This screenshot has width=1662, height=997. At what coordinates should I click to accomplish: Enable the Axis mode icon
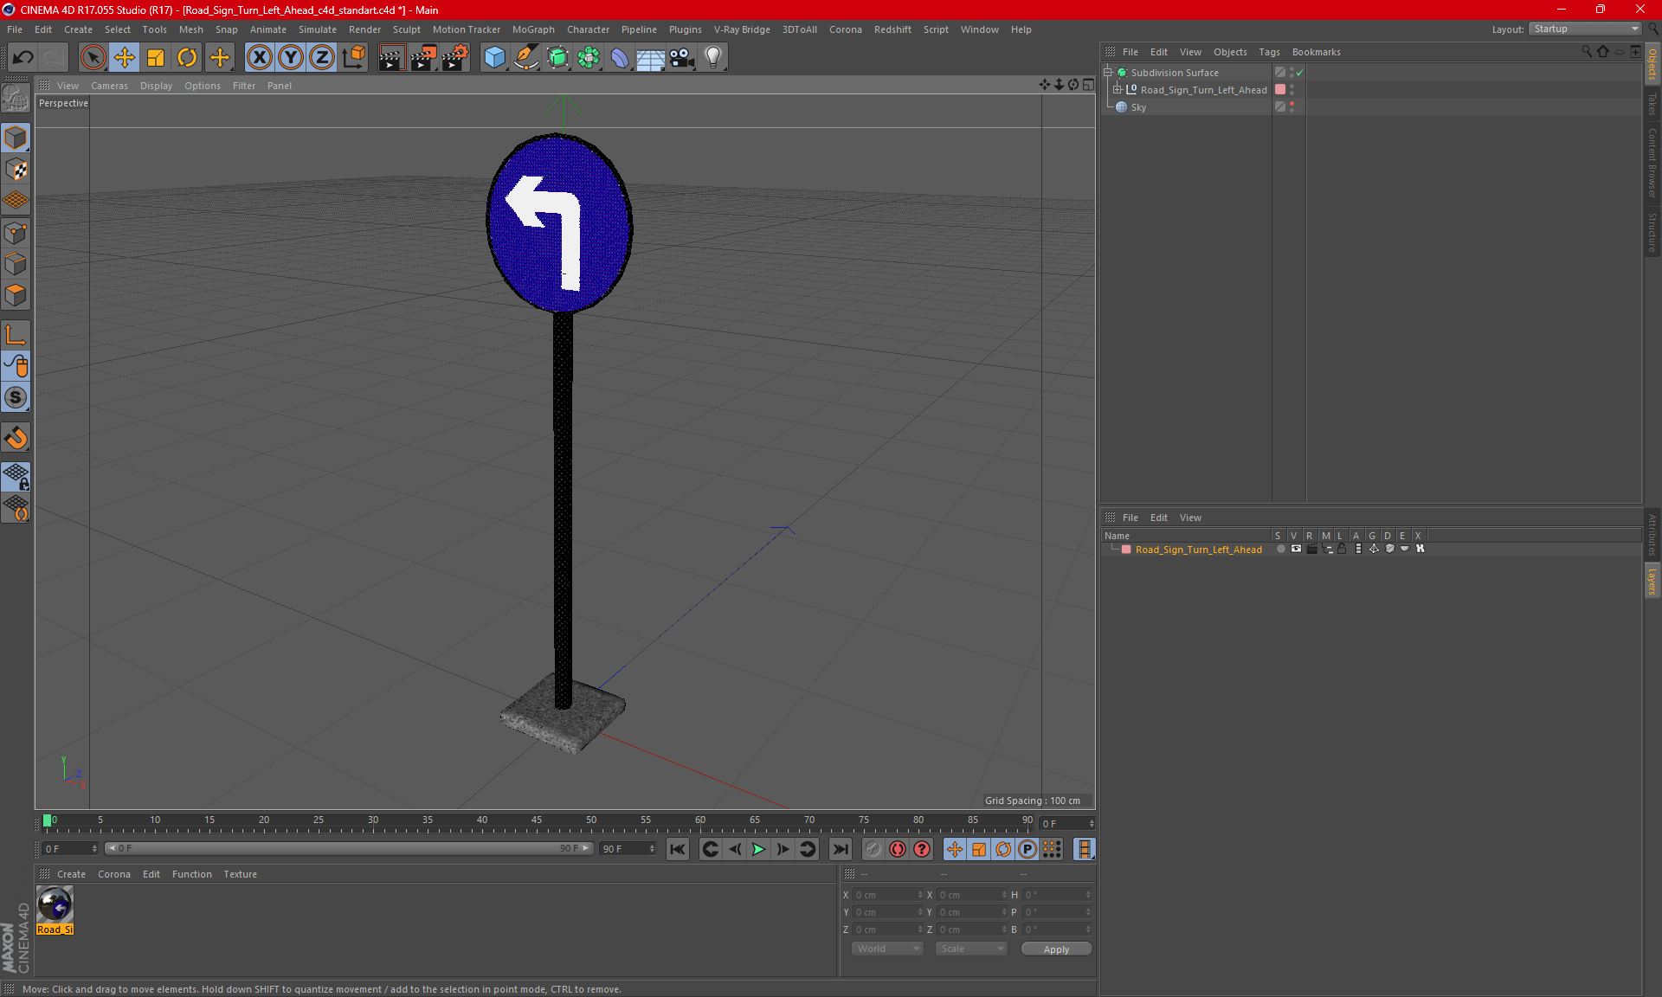[16, 335]
